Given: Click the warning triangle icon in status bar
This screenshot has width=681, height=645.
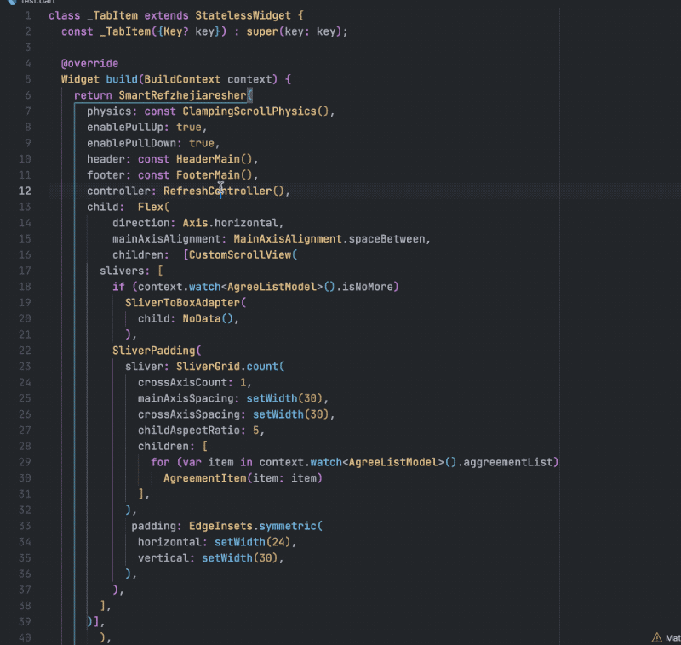Looking at the screenshot, I should tap(656, 637).
